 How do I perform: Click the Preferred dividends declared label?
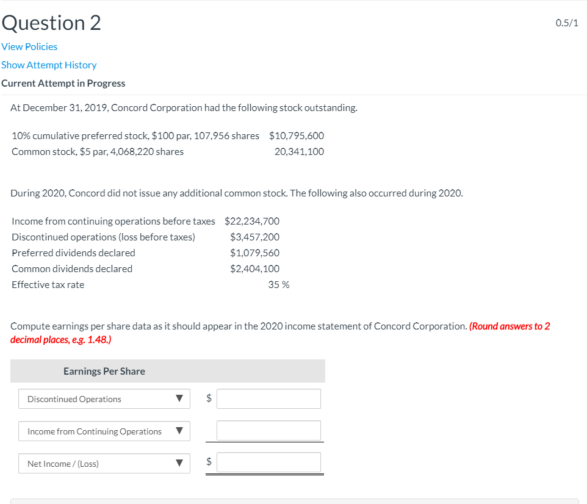(73, 253)
